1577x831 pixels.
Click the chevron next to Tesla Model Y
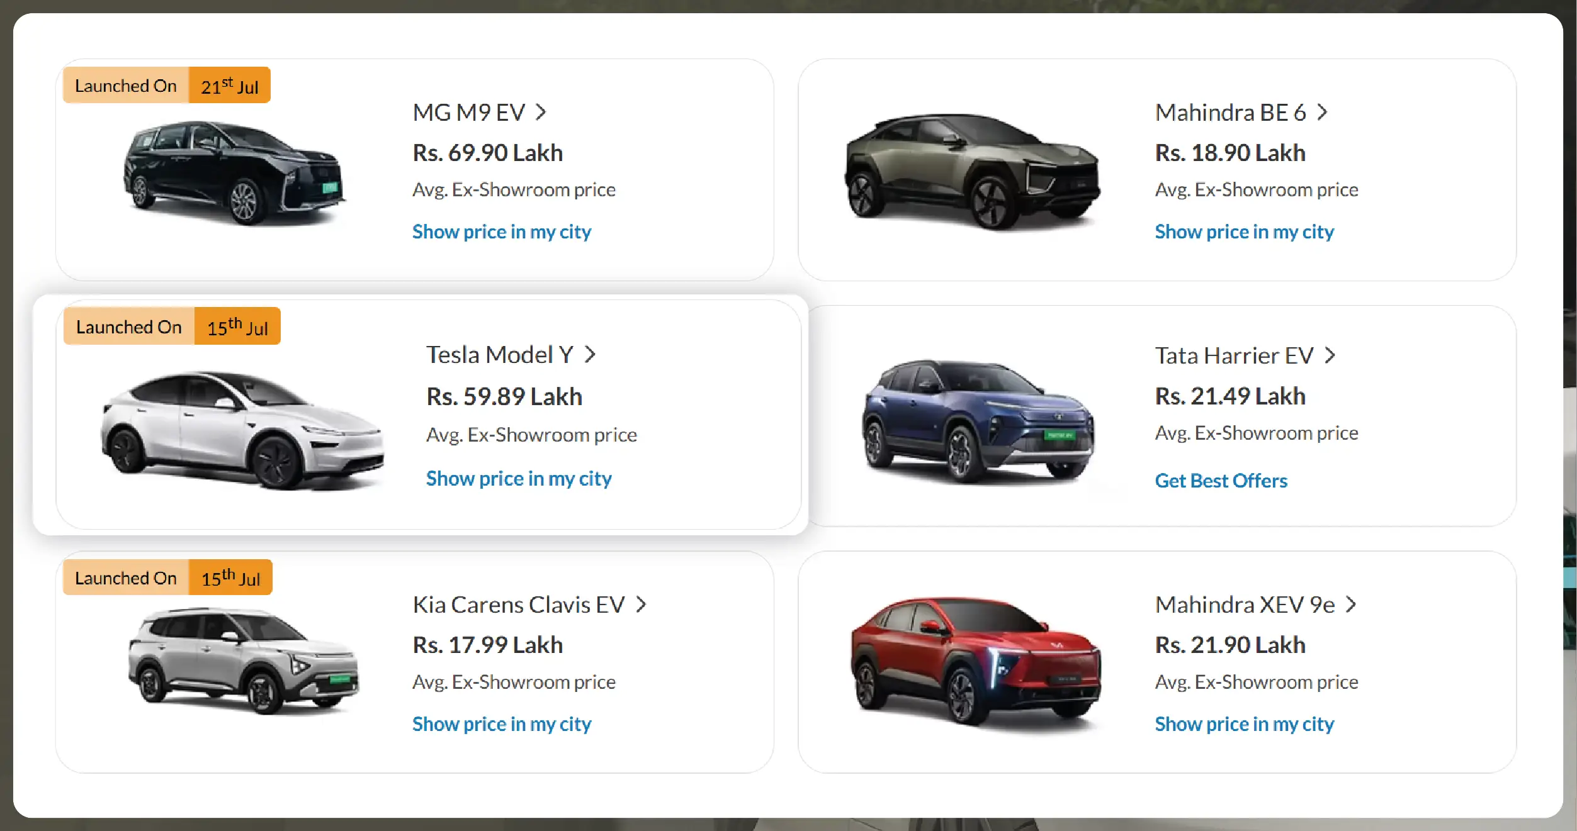tap(590, 355)
